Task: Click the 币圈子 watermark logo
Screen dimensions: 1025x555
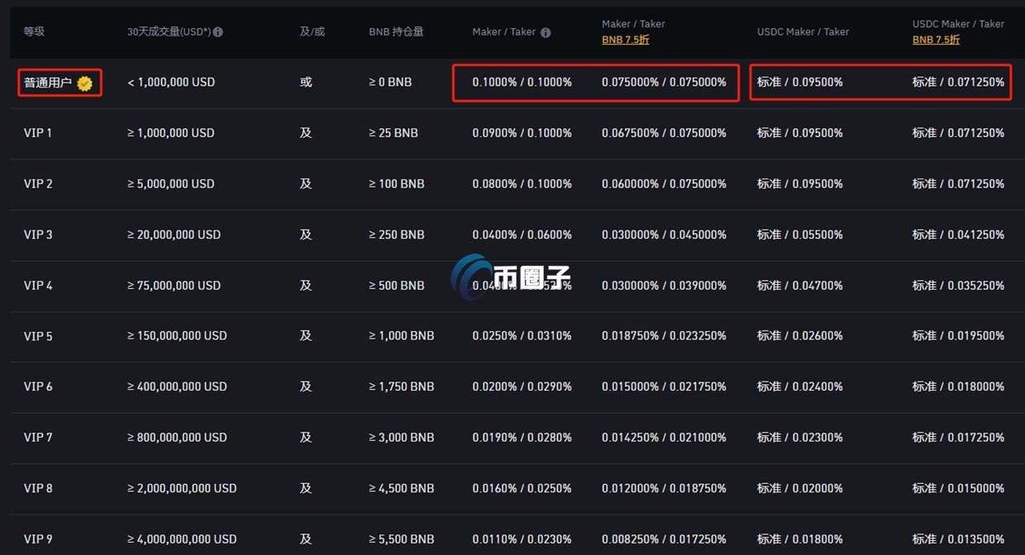Action: tap(512, 277)
